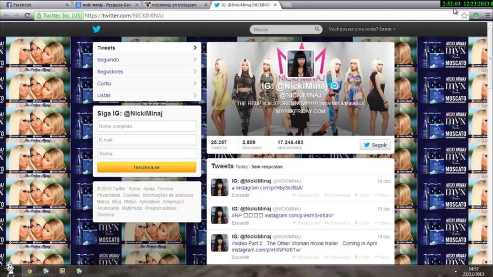Click the browser forward arrow

pos(16,16)
